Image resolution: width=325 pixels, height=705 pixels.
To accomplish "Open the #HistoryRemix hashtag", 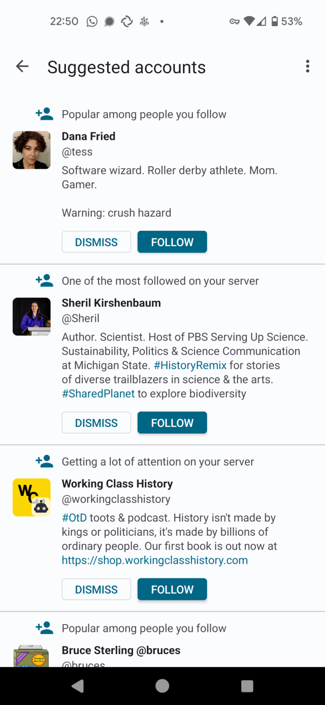I will click(x=190, y=365).
